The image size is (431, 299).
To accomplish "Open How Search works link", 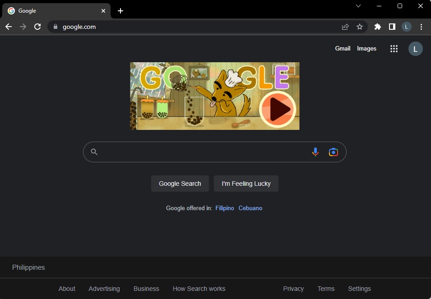I will tap(199, 289).
